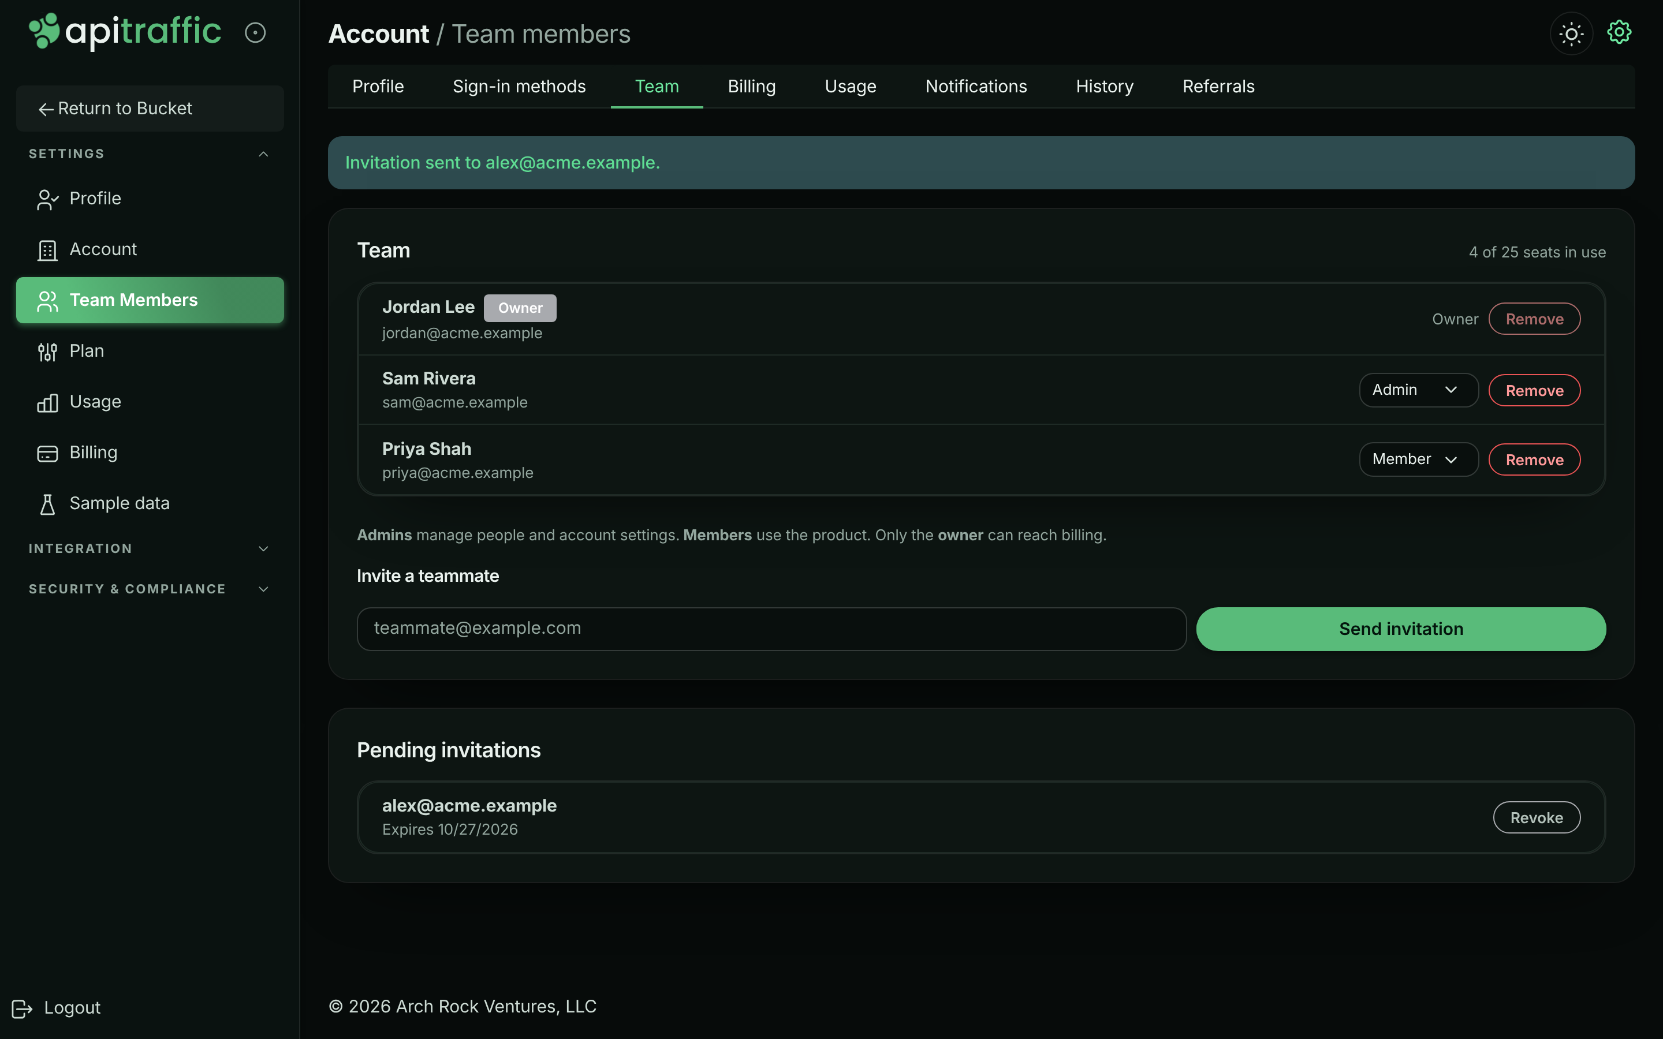Viewport: 1663px width, 1039px height.
Task: Click the apitraffic logo
Action: [x=125, y=32]
